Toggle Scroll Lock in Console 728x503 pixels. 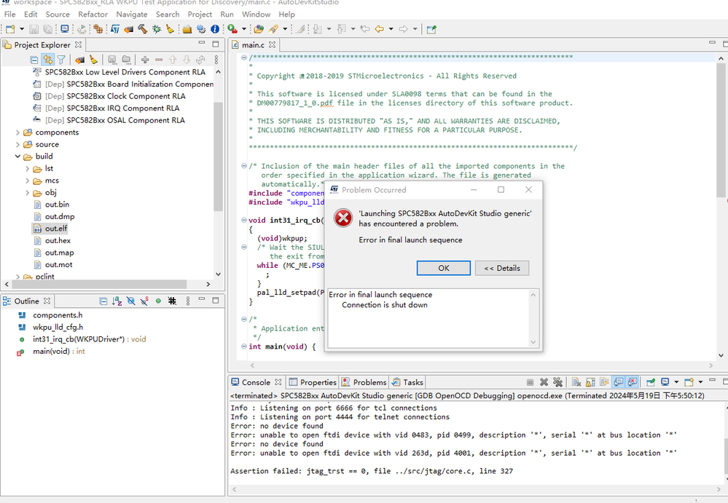tap(590, 382)
